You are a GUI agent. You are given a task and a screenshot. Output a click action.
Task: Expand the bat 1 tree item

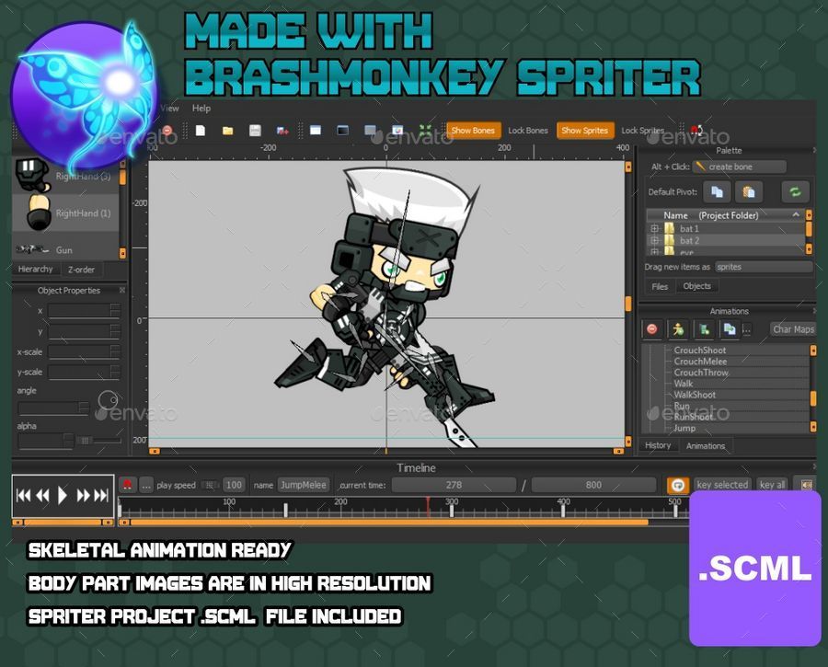point(654,228)
